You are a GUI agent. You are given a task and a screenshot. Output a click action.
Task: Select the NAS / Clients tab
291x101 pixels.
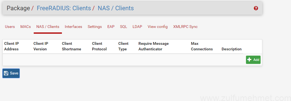click(48, 27)
